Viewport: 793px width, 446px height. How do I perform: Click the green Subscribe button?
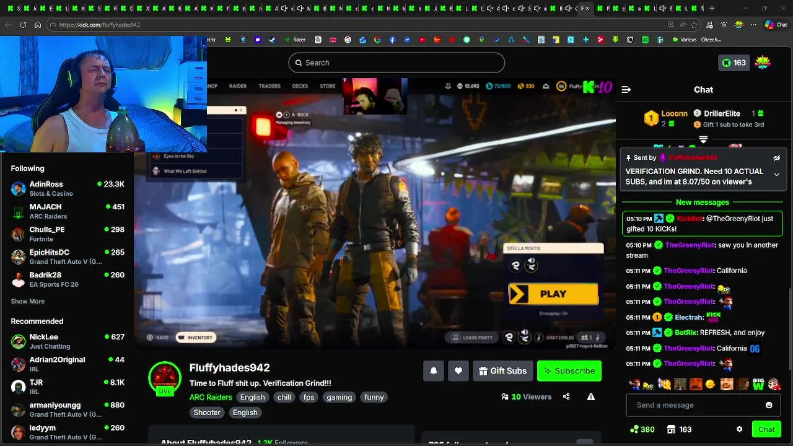569,371
